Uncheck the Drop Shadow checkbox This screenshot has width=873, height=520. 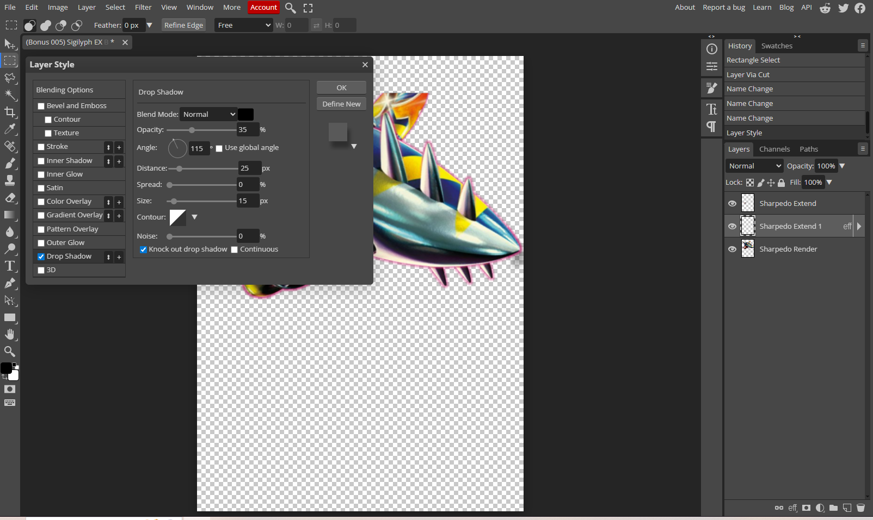[x=41, y=256]
